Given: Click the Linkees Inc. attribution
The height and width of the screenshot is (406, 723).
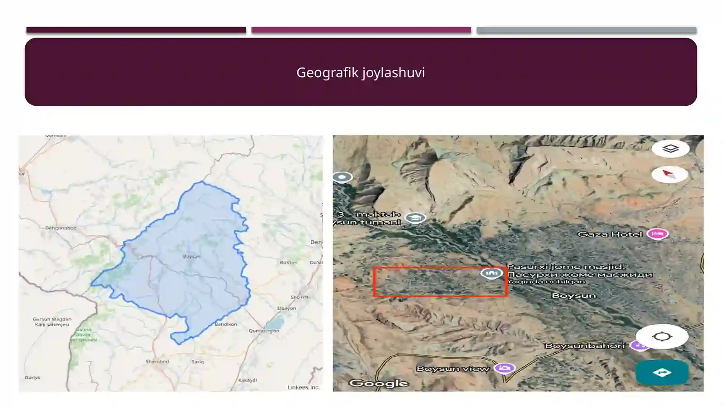Looking at the screenshot, I should 303,387.
